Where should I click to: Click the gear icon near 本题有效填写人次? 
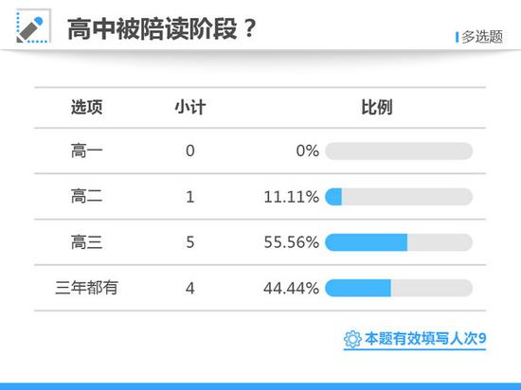click(x=352, y=339)
